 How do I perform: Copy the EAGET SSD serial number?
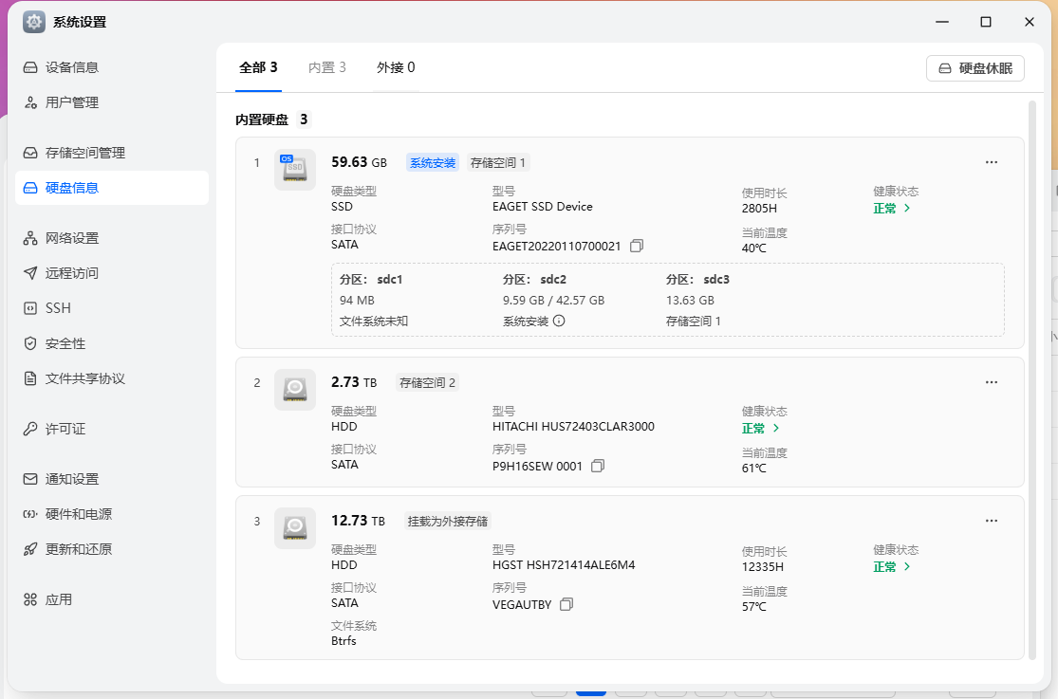pos(637,246)
